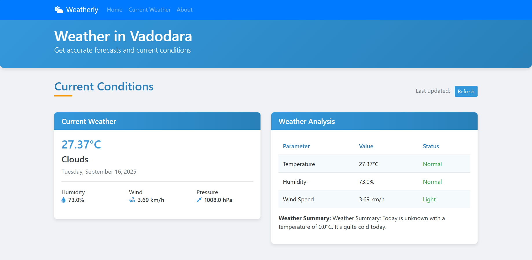
Task: Refresh the current conditions
Action: point(466,91)
